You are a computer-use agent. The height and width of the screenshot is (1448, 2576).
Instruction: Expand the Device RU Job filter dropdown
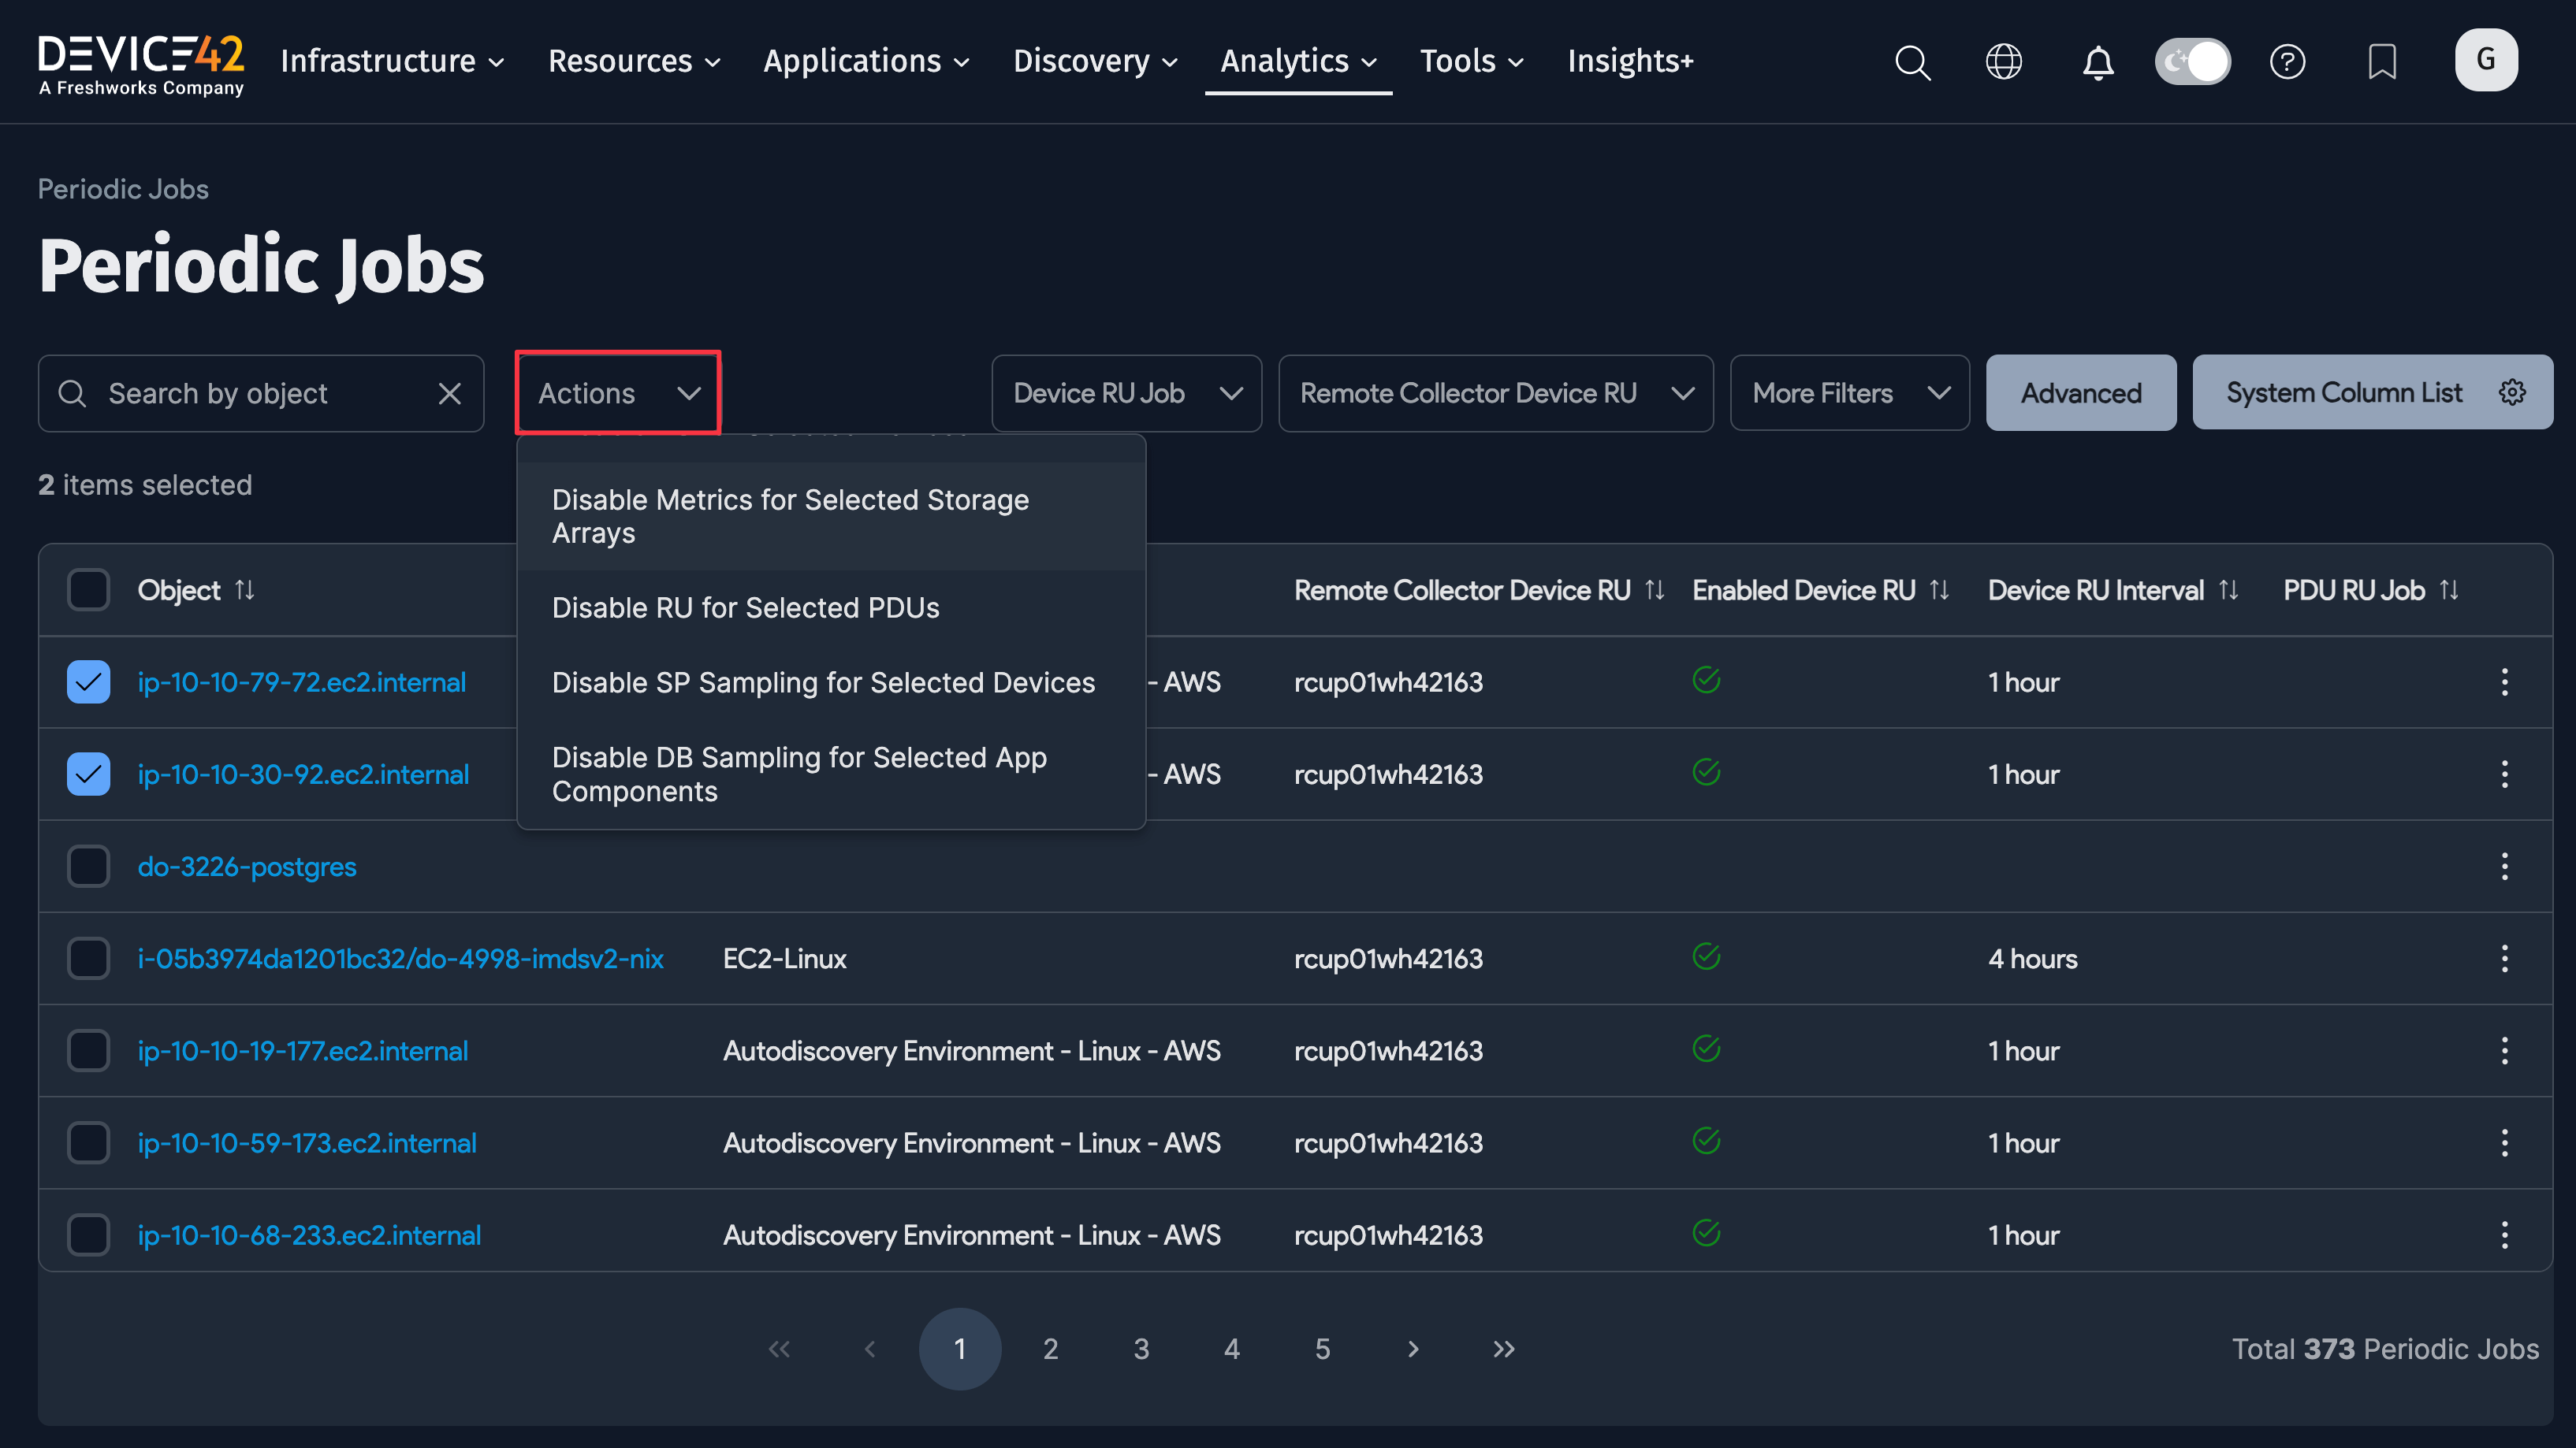pyautogui.click(x=1126, y=394)
